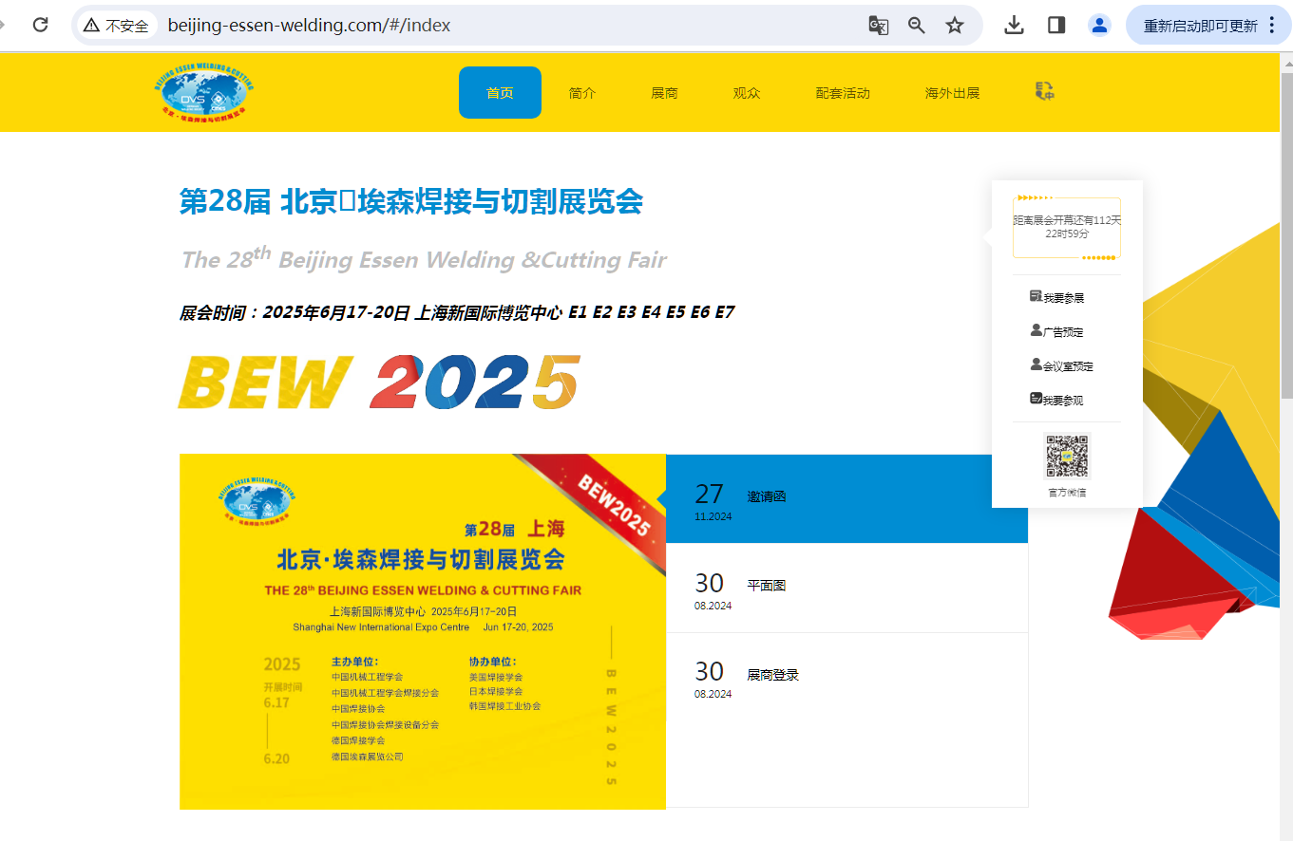Click the 展会时间 date and venue line
The image size is (1293, 841).
coord(457,312)
